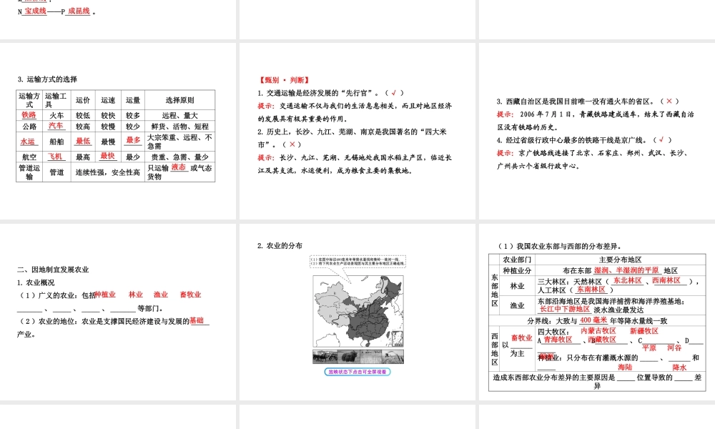
Task: Click the table header '运价'
Action: (x=83, y=100)
